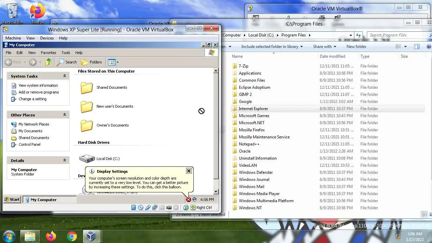The image size is (432, 243).
Task: Open Chrome from the Windows 7 taskbar
Action: click(x=72, y=236)
